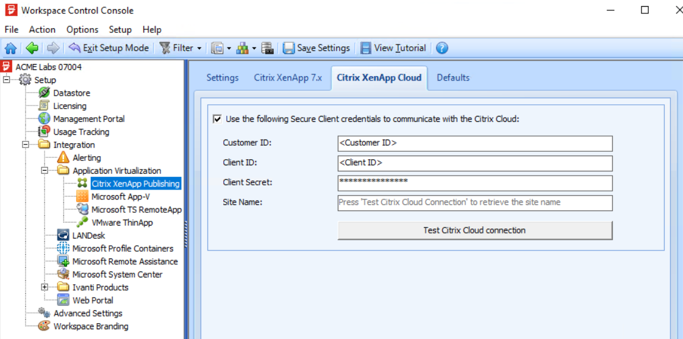The width and height of the screenshot is (683, 339).
Task: Uncheck Use Secure Client credentials checkbox
Action: 217,119
